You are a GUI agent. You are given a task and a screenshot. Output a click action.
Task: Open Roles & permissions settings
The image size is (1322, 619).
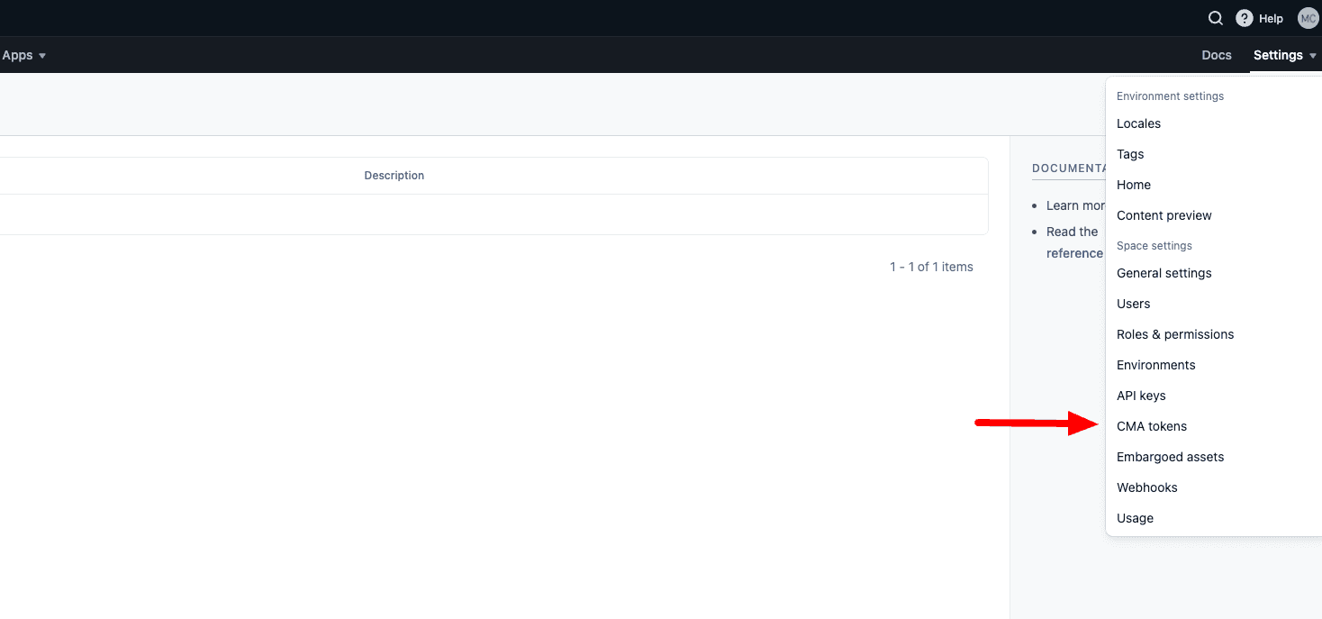click(x=1175, y=333)
